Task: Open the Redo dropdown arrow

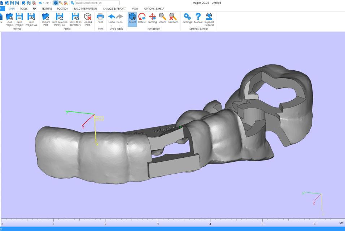Action: [119, 25]
